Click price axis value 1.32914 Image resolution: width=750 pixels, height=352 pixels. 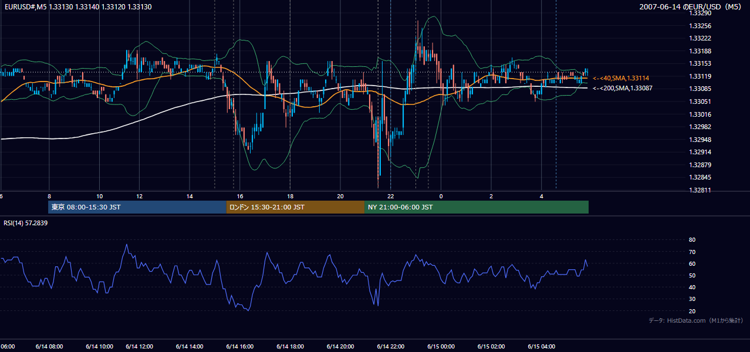[700, 152]
